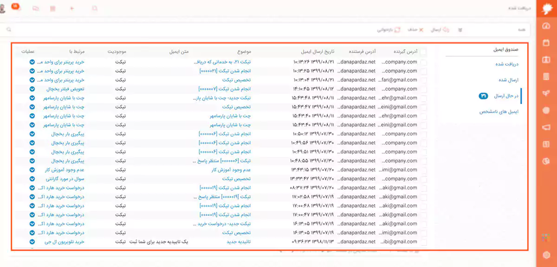Select checkbox of the تائیدیه جدید email row

pyautogui.click(x=423, y=242)
